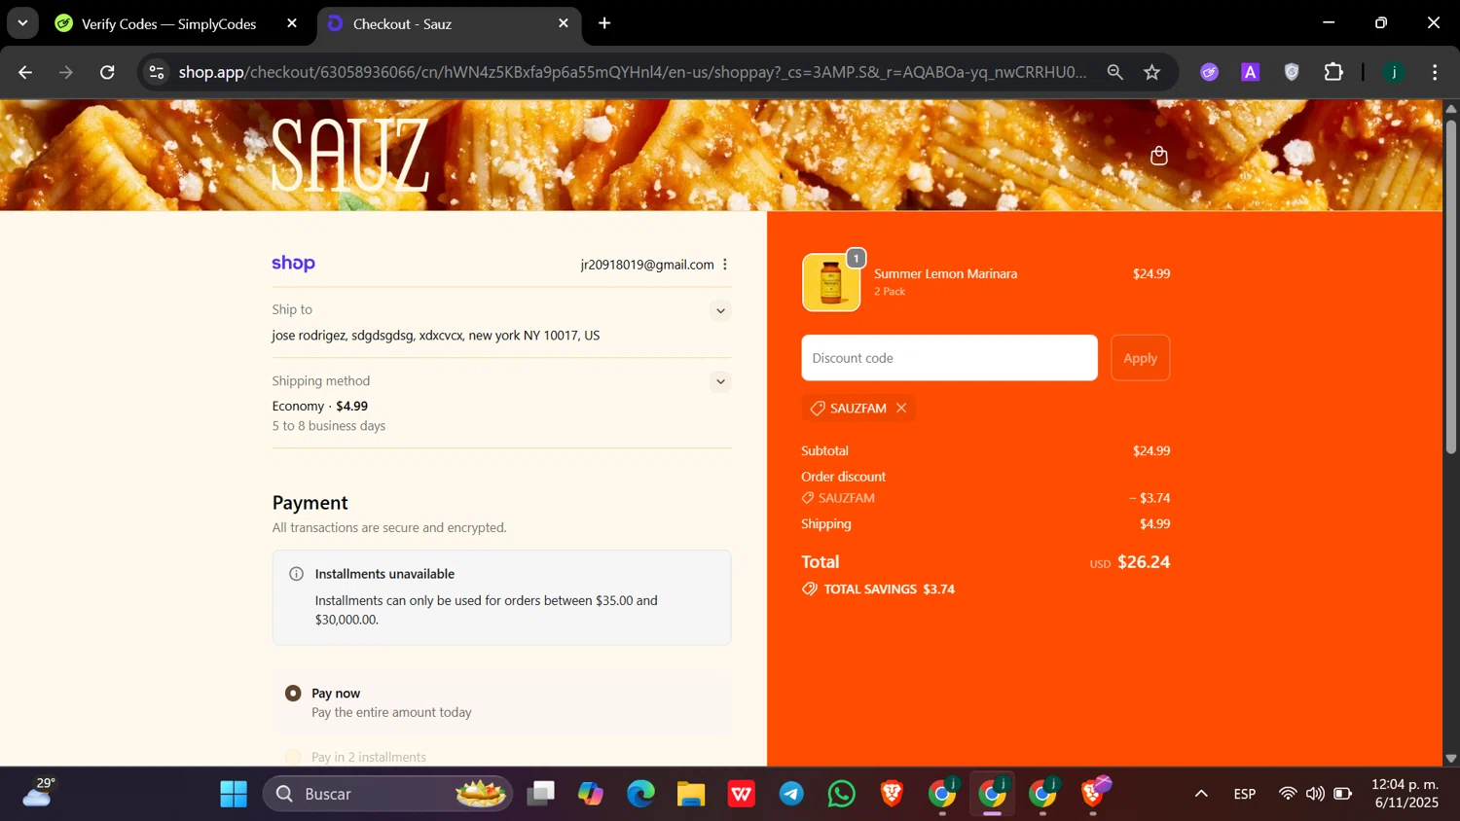Open Task View on the taskbar
The height and width of the screenshot is (821, 1460).
click(540, 795)
